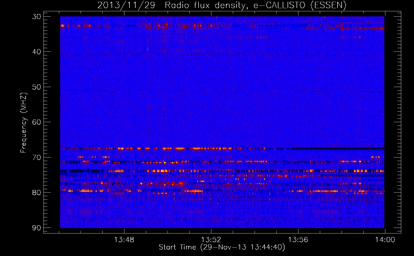This screenshot has height=256, width=414.
Task: Click the 'Start Time (29-Nov-13 13:44:40)' label
Action: tap(222, 247)
